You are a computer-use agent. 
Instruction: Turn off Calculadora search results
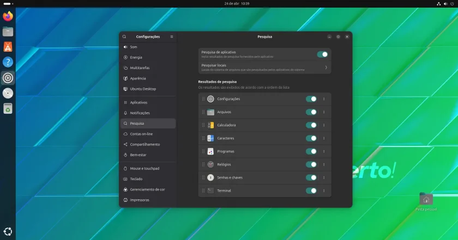311,125
